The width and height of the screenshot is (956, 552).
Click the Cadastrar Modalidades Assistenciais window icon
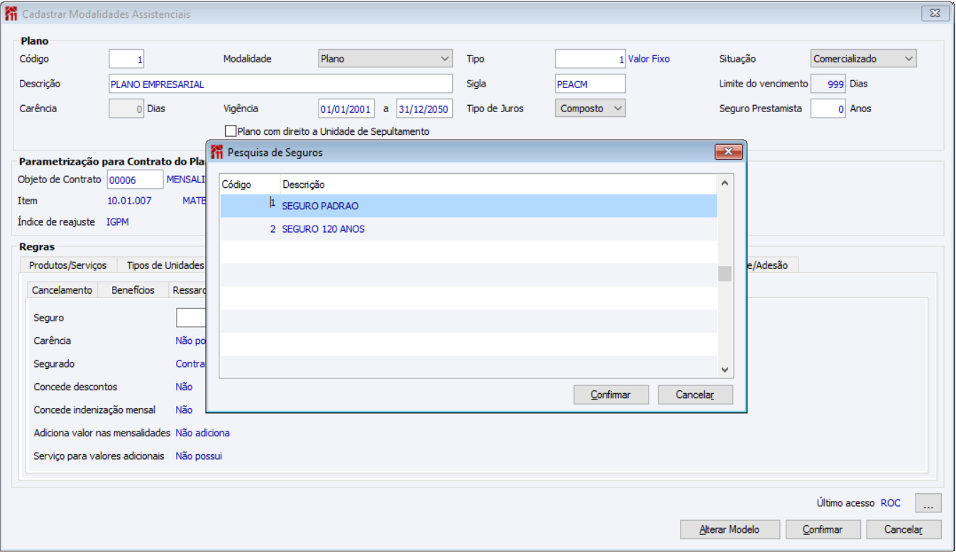[11, 14]
